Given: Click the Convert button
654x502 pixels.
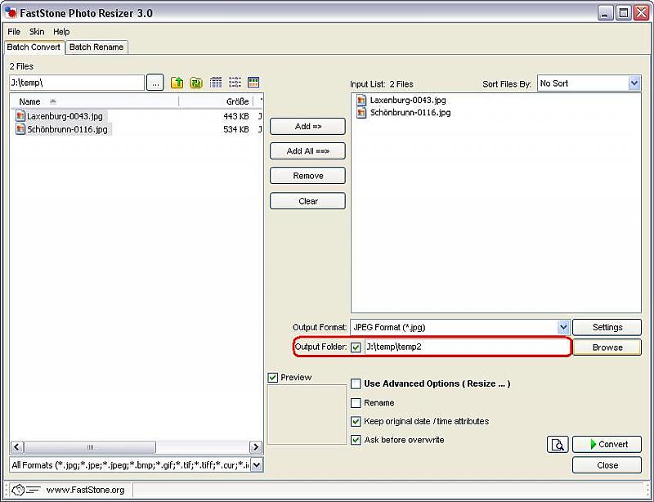Looking at the screenshot, I should coord(607,445).
